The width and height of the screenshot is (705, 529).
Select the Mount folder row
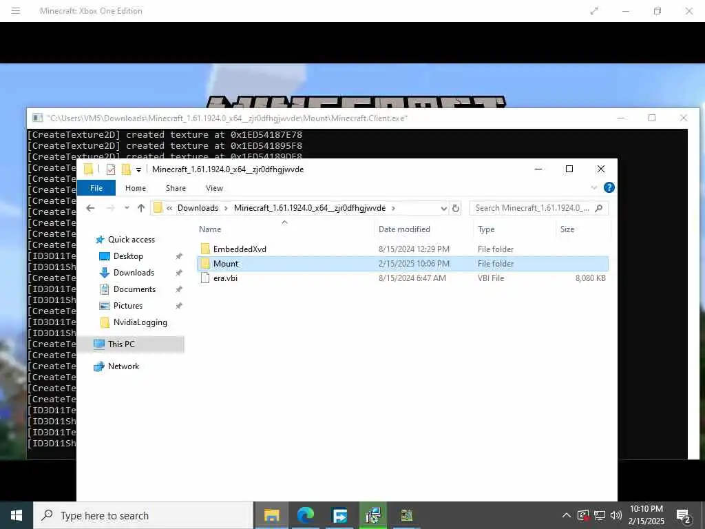[403, 264]
